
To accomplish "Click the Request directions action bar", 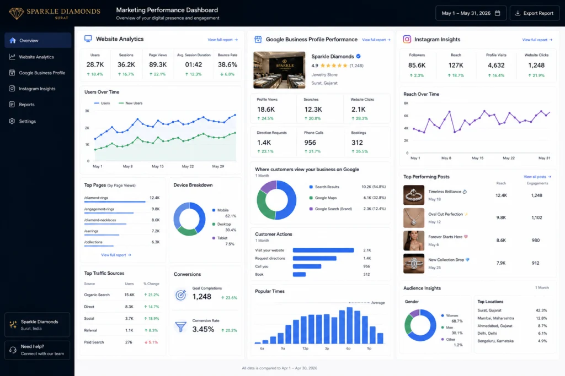I will 315,258.
